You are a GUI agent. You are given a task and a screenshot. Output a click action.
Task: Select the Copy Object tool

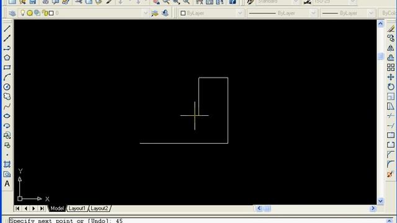coord(391,38)
